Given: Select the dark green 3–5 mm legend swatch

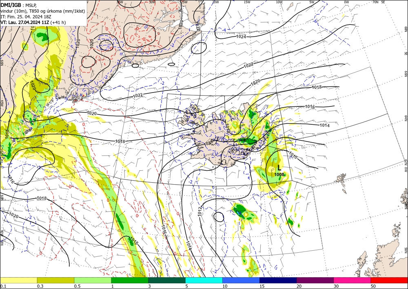Looking at the screenshot, I should click(167, 280).
